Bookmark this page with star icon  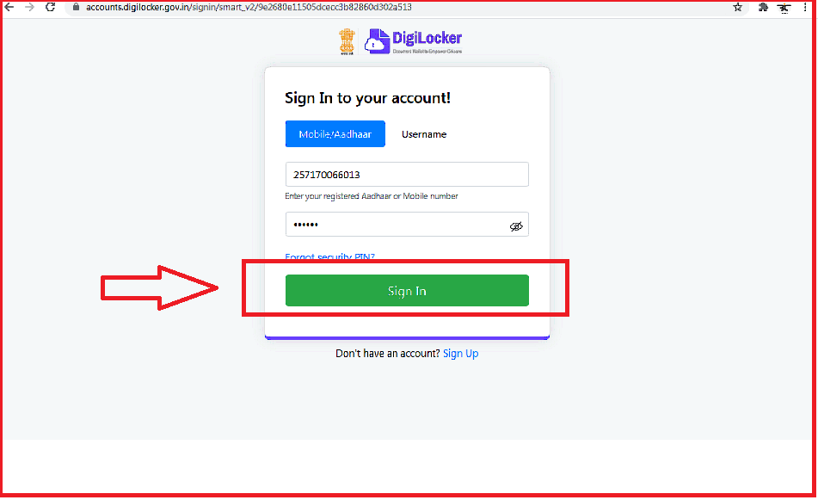[x=737, y=7]
